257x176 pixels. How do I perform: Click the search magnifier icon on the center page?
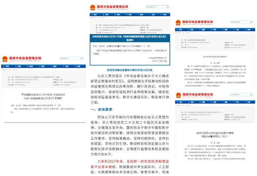pyautogui.click(x=168, y=7)
